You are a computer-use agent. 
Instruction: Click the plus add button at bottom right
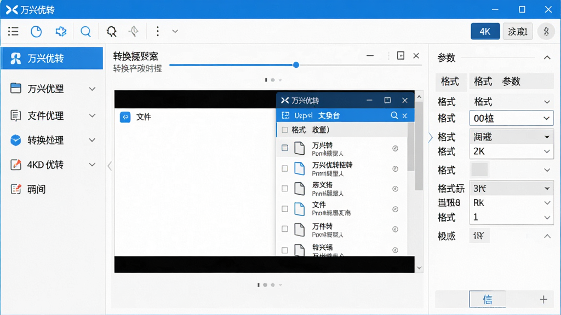[x=543, y=299]
